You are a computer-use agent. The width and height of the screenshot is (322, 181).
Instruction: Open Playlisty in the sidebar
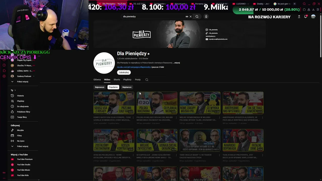pos(21,101)
